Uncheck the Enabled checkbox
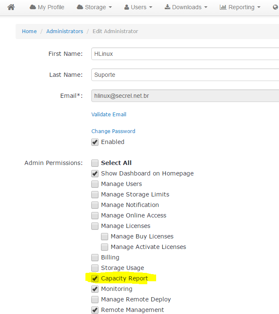279x314 pixels. (x=95, y=142)
